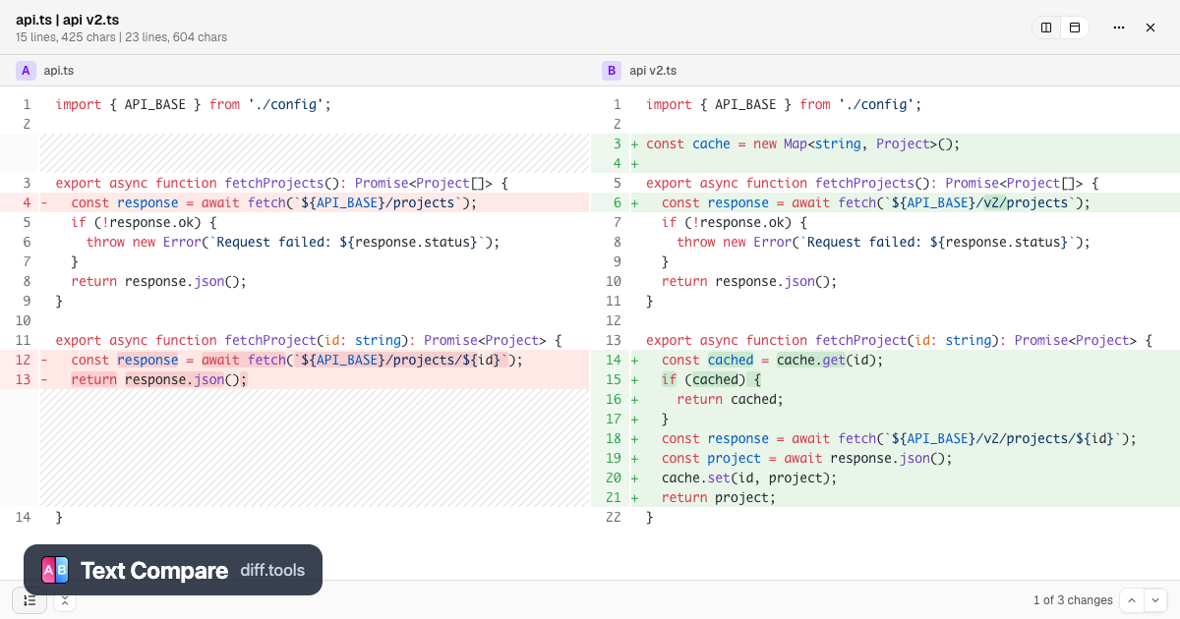
Task: Click the purple A badge for api.ts
Action: [x=26, y=71]
